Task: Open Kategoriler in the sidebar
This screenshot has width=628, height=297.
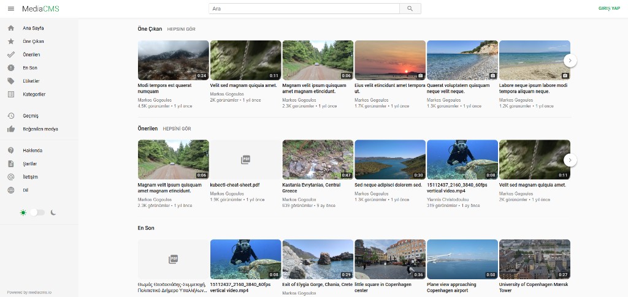Action: 34,94
